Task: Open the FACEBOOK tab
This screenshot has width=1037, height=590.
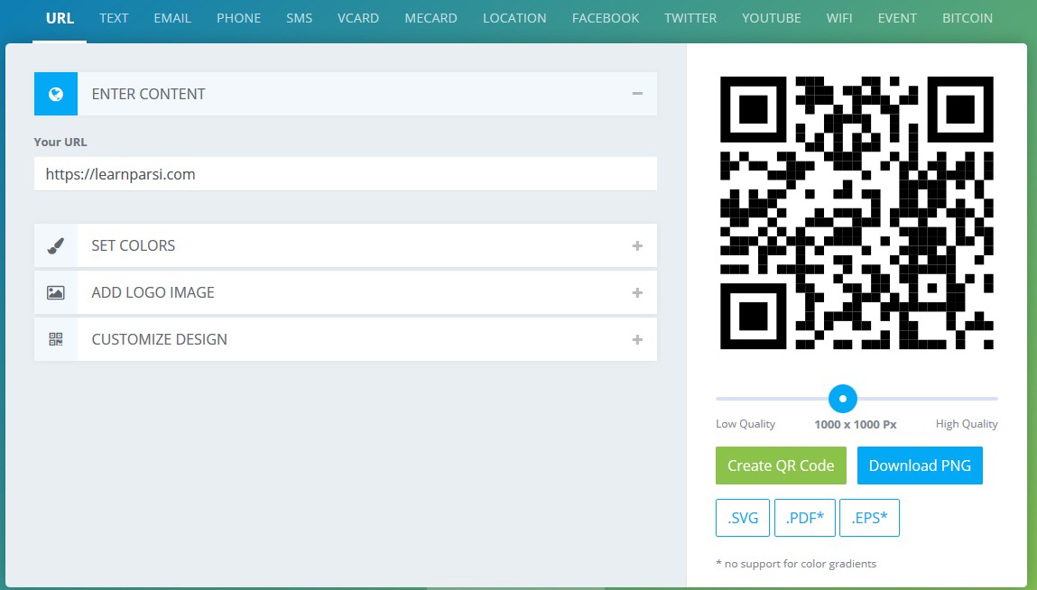Action: click(605, 19)
